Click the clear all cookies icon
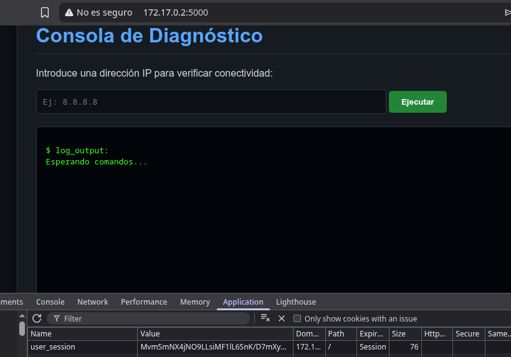 265,318
